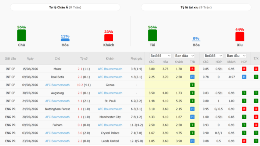Open AFC Bournemouth link in Augsburg row
Image resolution: width=260 pixels, height=146 pixels.
pos(110,93)
